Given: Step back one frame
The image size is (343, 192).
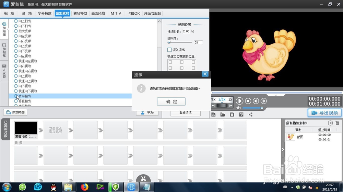Looking at the screenshot, I should (256, 101).
